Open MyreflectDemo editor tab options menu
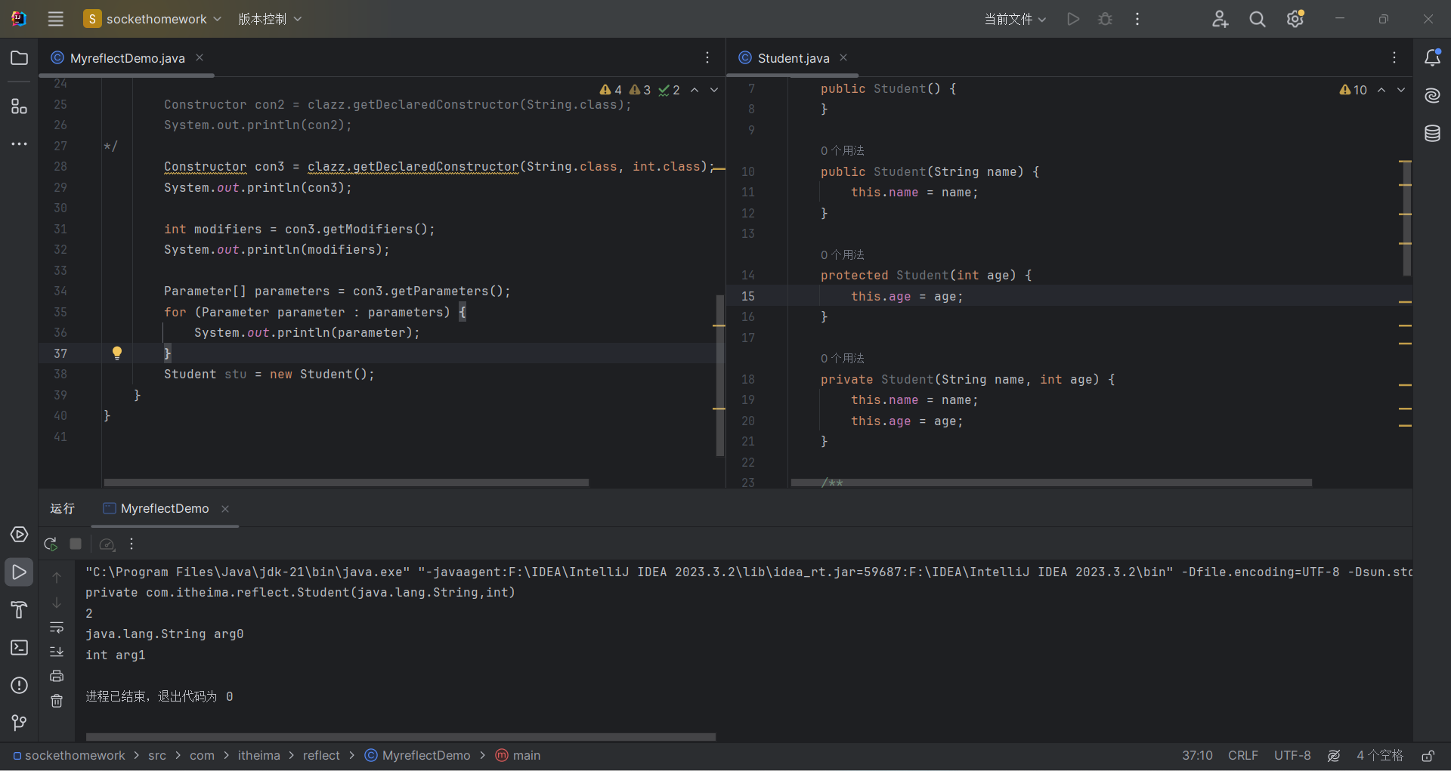1451x771 pixels. pyautogui.click(x=707, y=57)
